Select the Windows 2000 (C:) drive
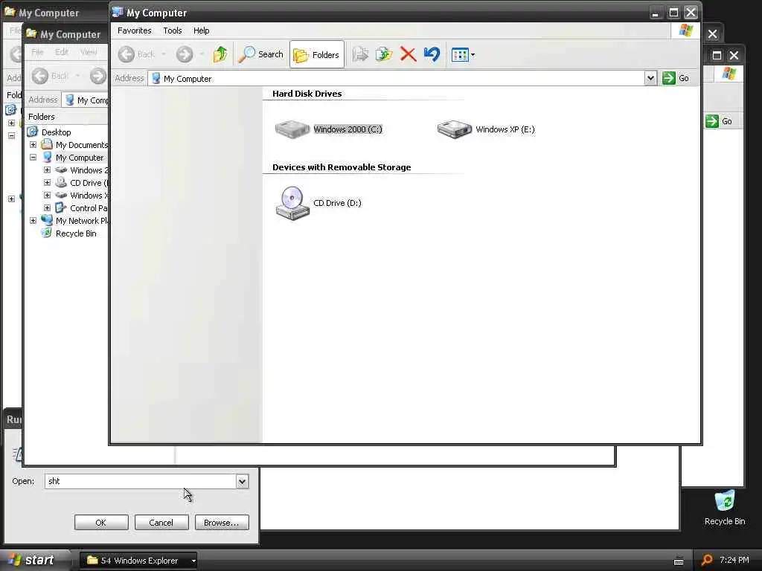 click(329, 129)
